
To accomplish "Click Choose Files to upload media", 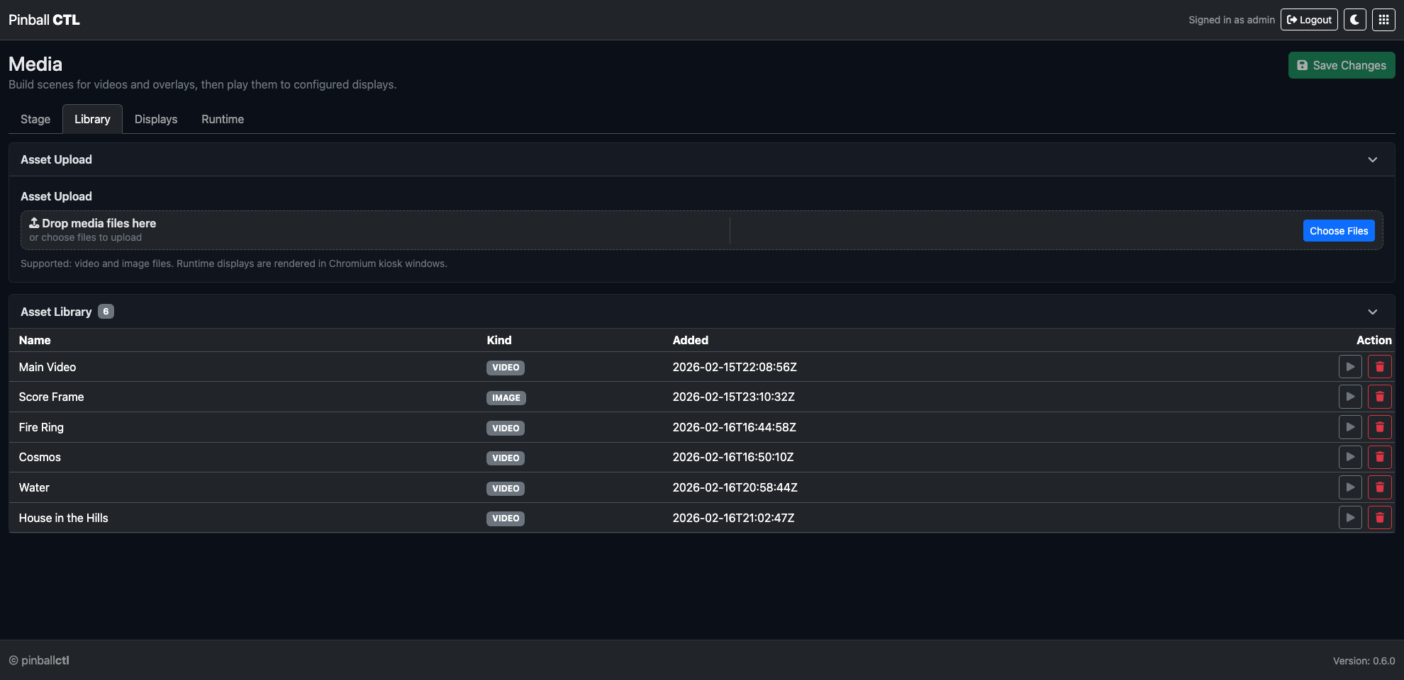I will [1339, 230].
